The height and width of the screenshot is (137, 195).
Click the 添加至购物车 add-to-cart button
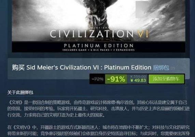166,79
